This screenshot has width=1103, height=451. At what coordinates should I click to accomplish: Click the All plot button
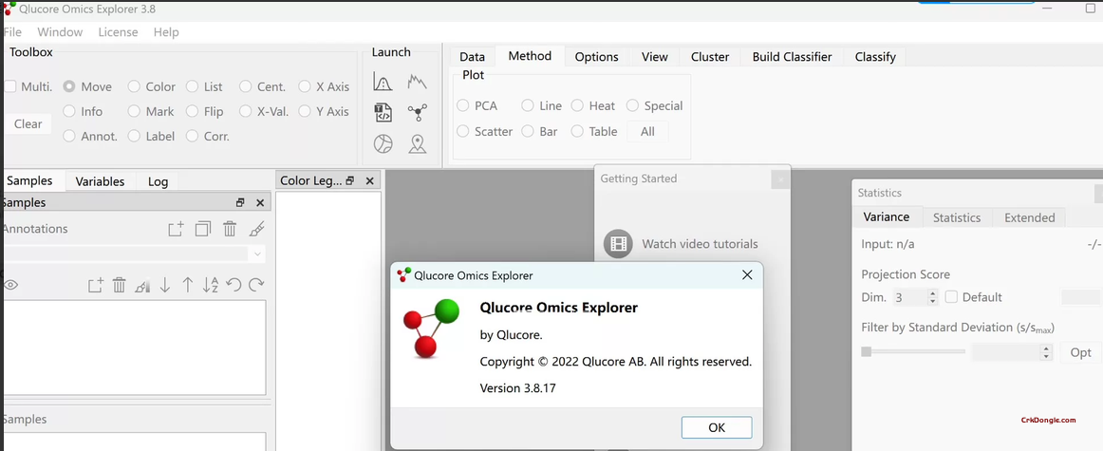647,132
